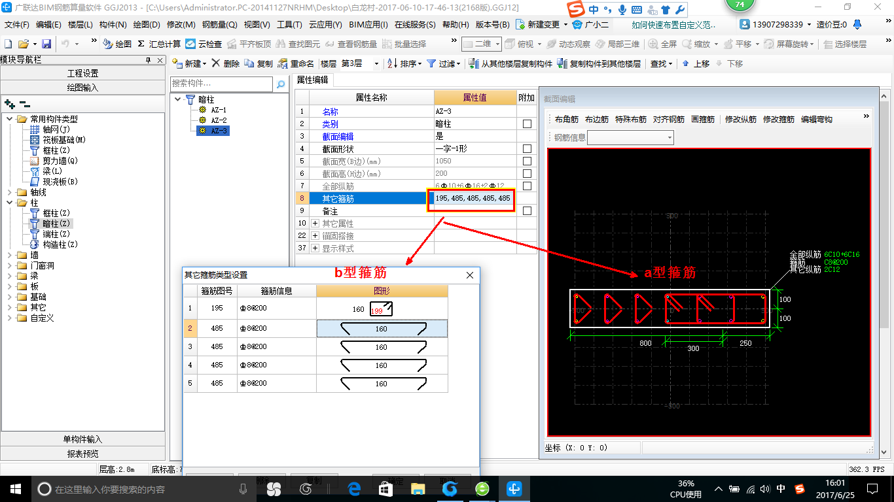This screenshot has width=894, height=502.
Task: Click the 重命名 rename icon
Action: point(283,63)
